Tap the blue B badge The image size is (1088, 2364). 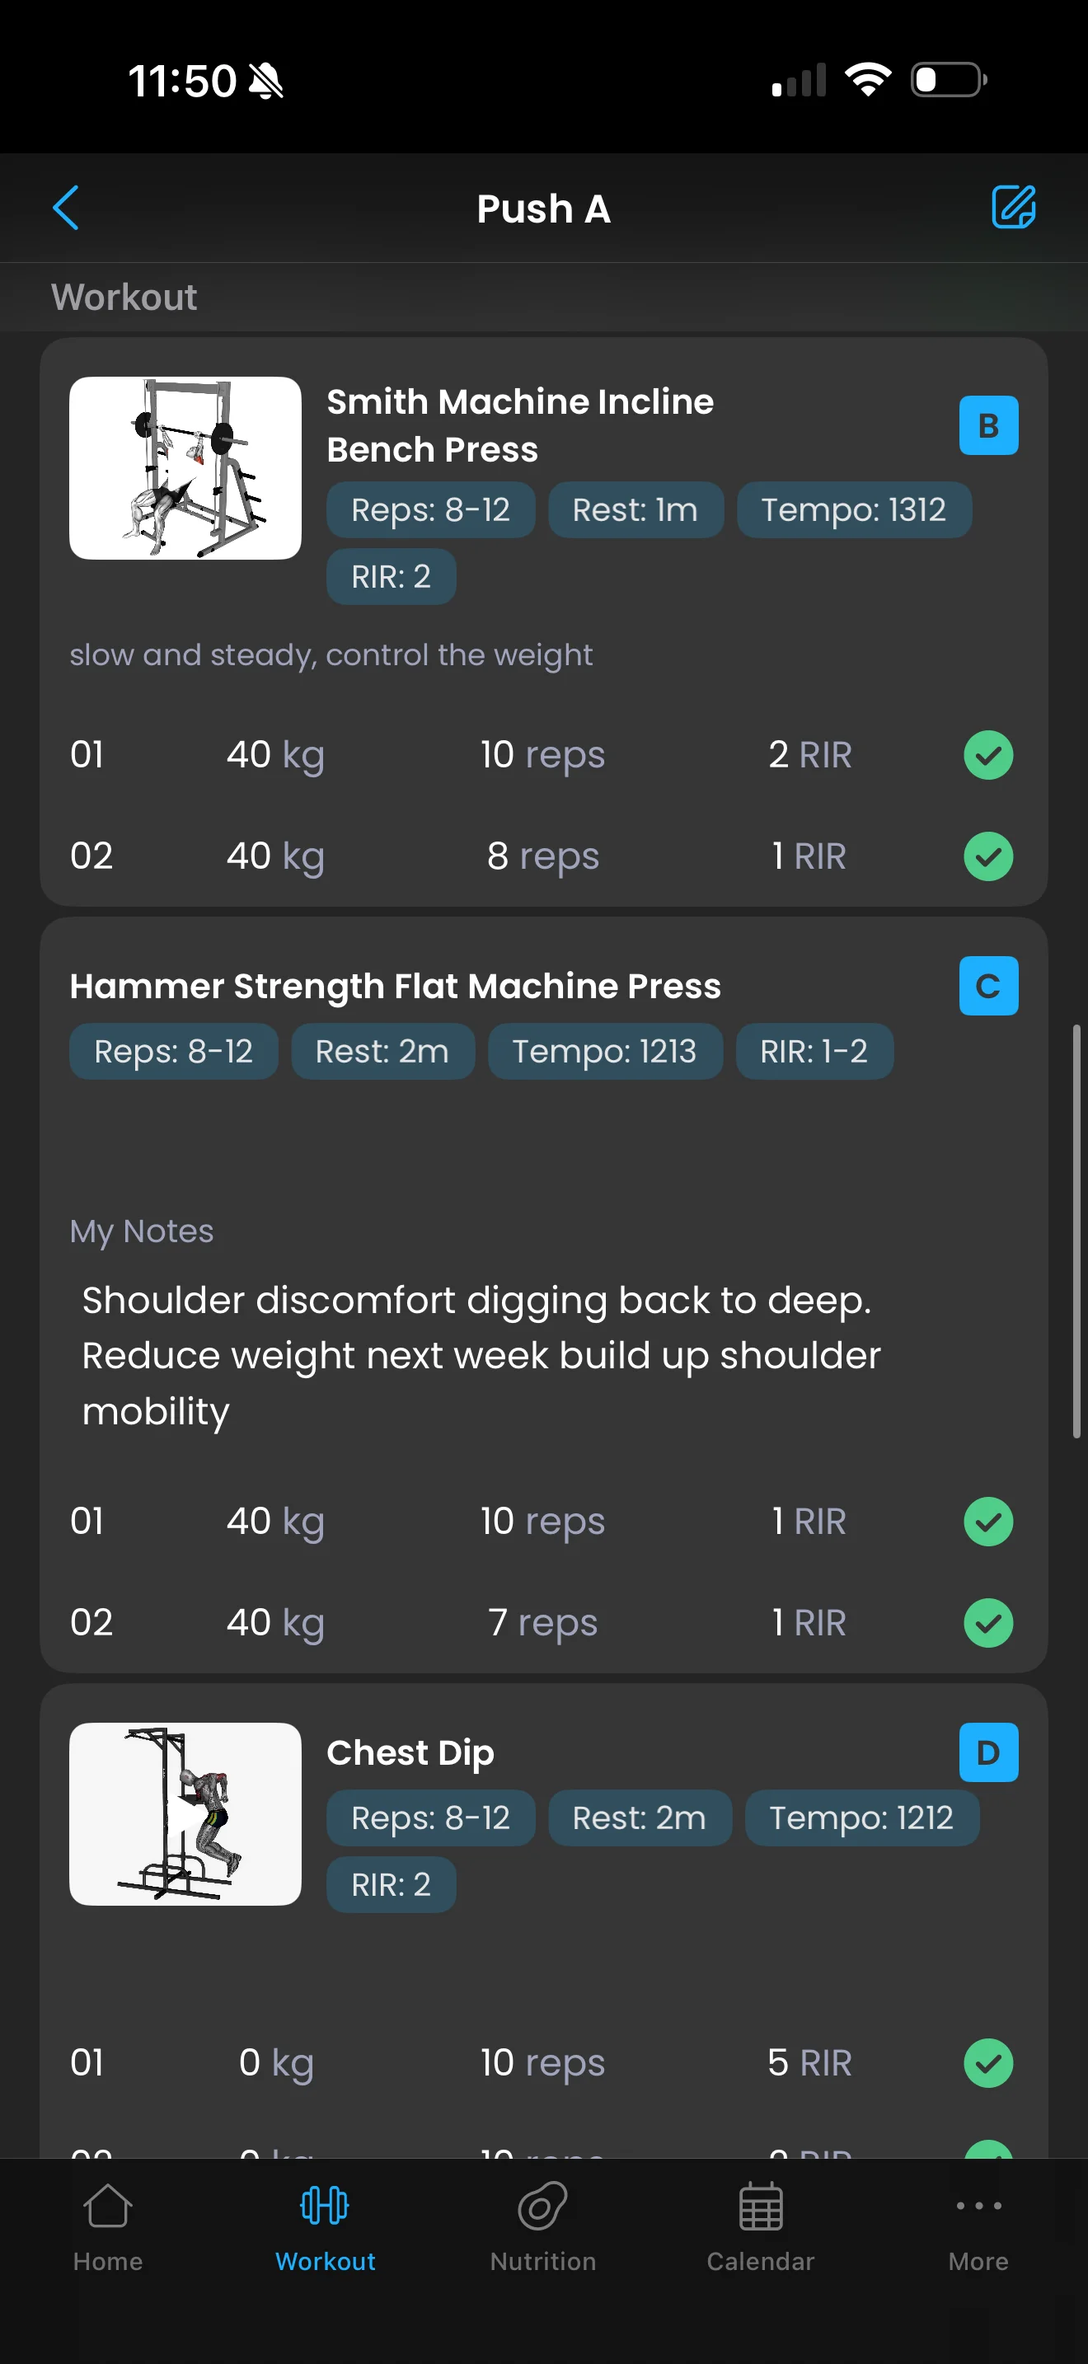tap(988, 426)
